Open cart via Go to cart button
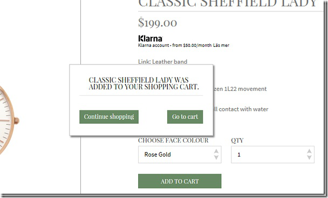Image resolution: width=328 pixels, height=198 pixels. (x=185, y=117)
